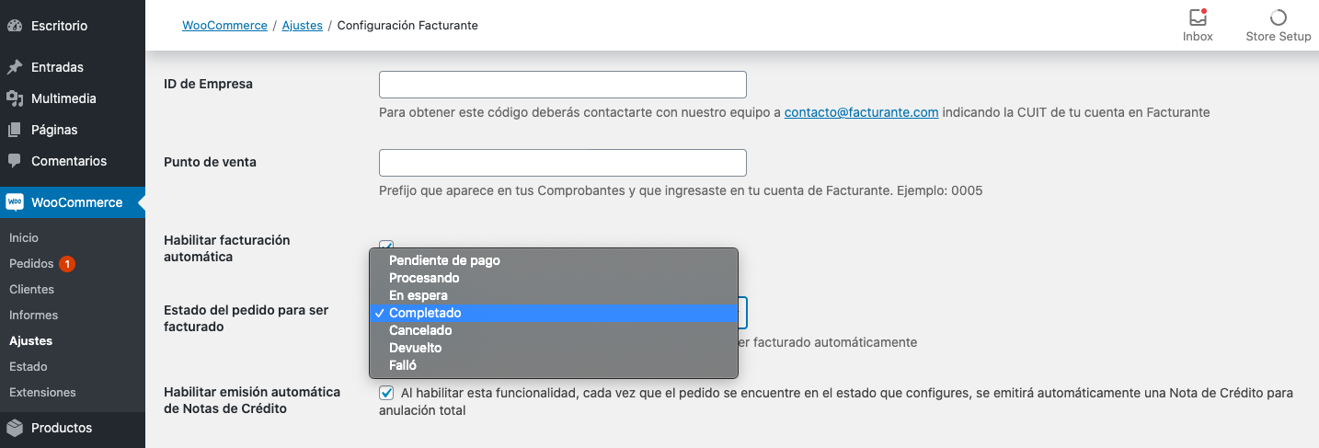Select Procesando in the dropdown list
The width and height of the screenshot is (1319, 448).
coord(553,278)
